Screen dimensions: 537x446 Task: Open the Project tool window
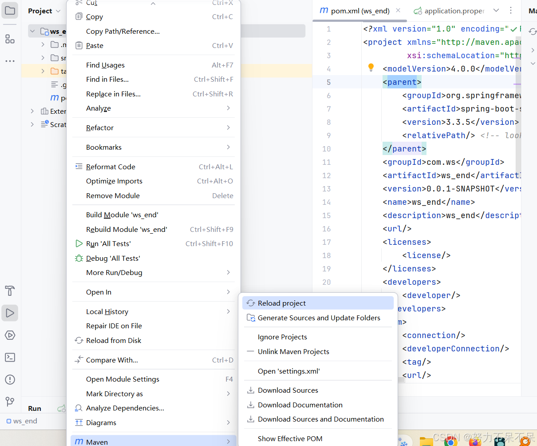[x=10, y=11]
